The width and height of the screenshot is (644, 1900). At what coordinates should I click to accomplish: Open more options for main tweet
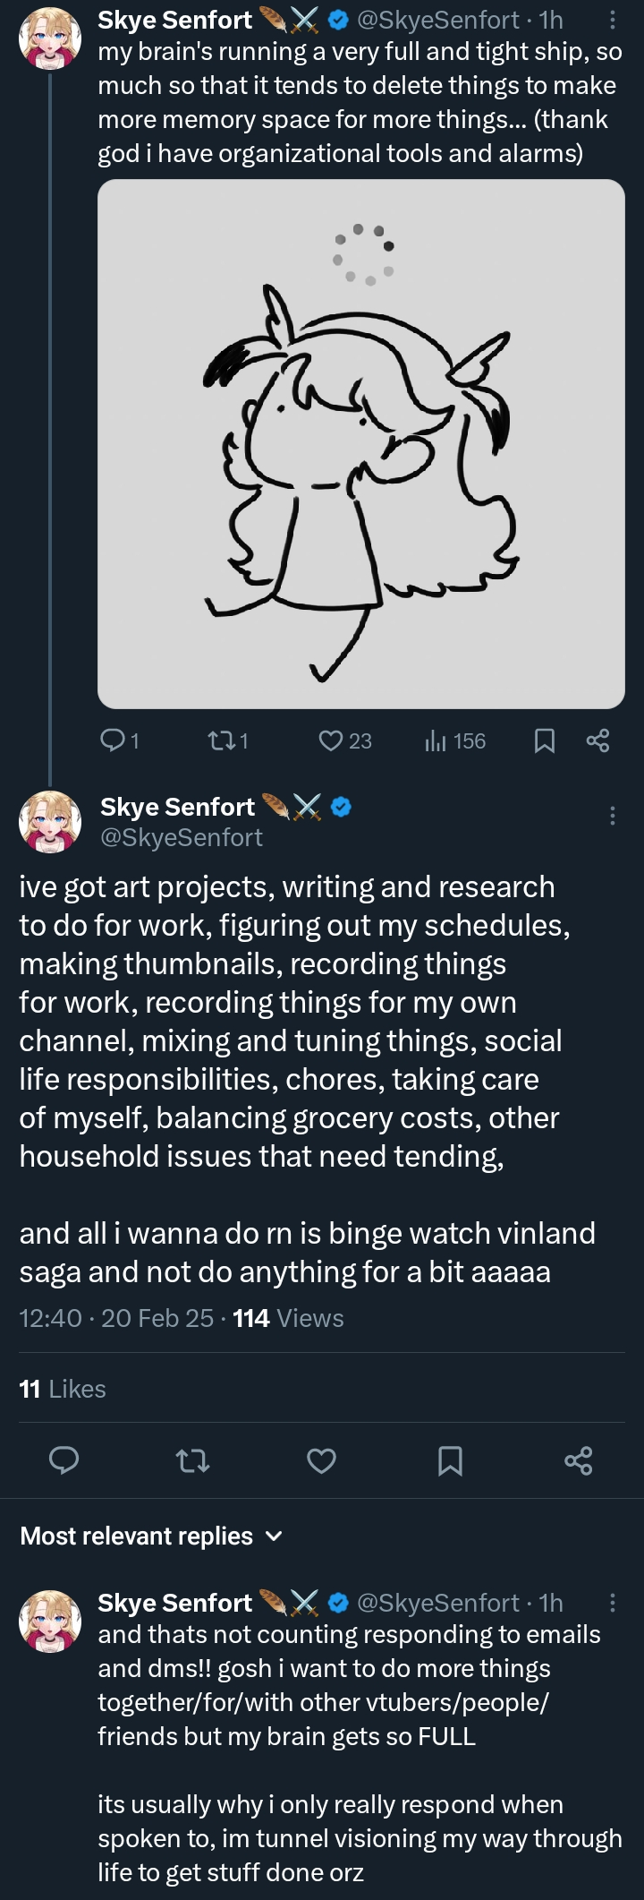tap(612, 815)
